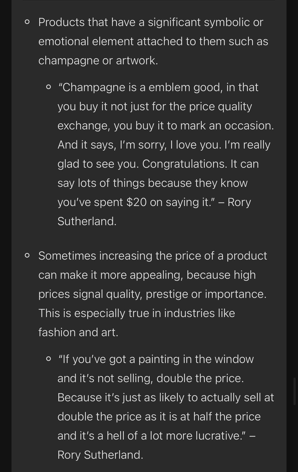Screen dimensions: 298x472
Task: Click the bullet before the painting quote
Action: pyautogui.click(x=48, y=359)
